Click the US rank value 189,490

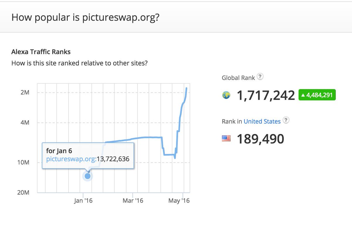(260, 139)
